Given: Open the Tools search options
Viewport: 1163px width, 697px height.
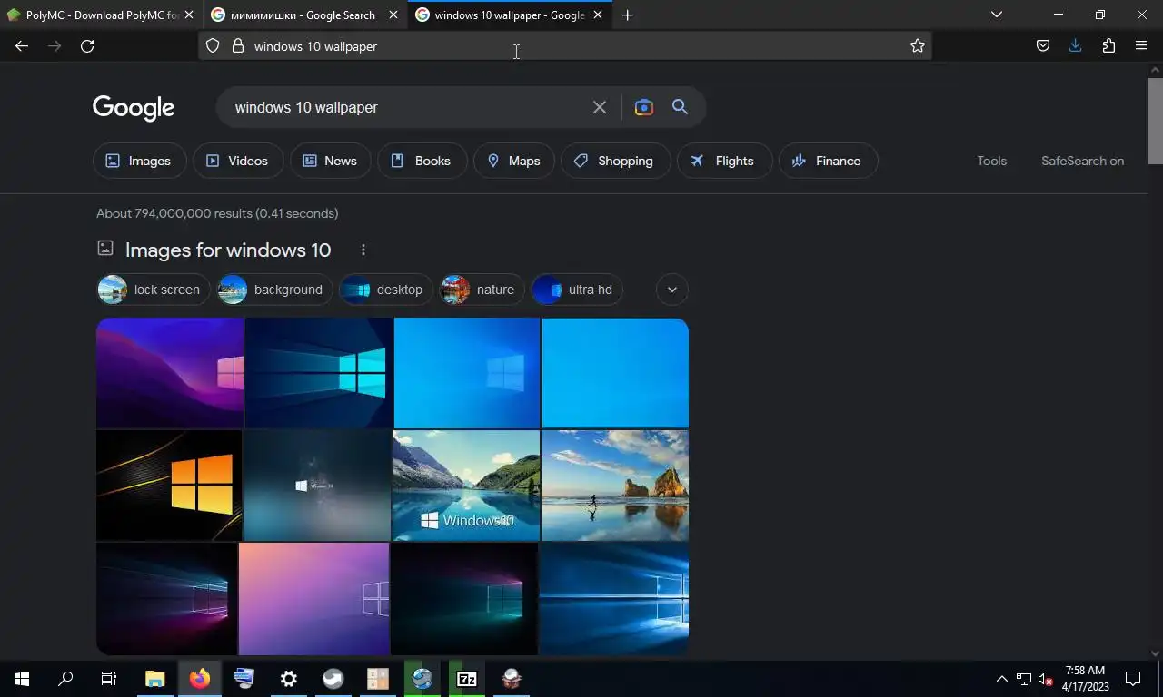Looking at the screenshot, I should (991, 161).
